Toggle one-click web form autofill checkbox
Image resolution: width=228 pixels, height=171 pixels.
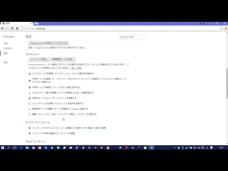point(29,128)
